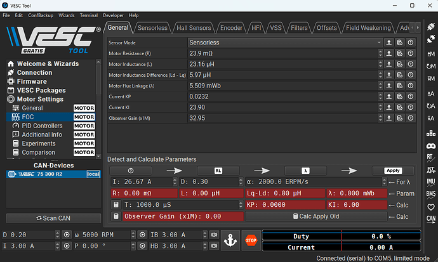Click stepper of IB 3.00 A field

205,235
